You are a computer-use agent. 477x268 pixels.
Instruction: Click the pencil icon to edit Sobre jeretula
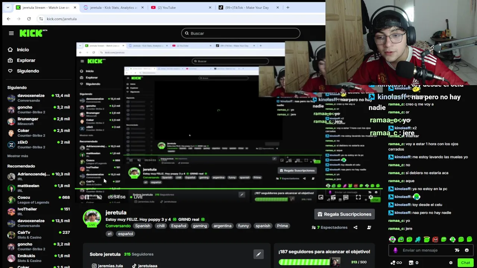(x=258, y=254)
